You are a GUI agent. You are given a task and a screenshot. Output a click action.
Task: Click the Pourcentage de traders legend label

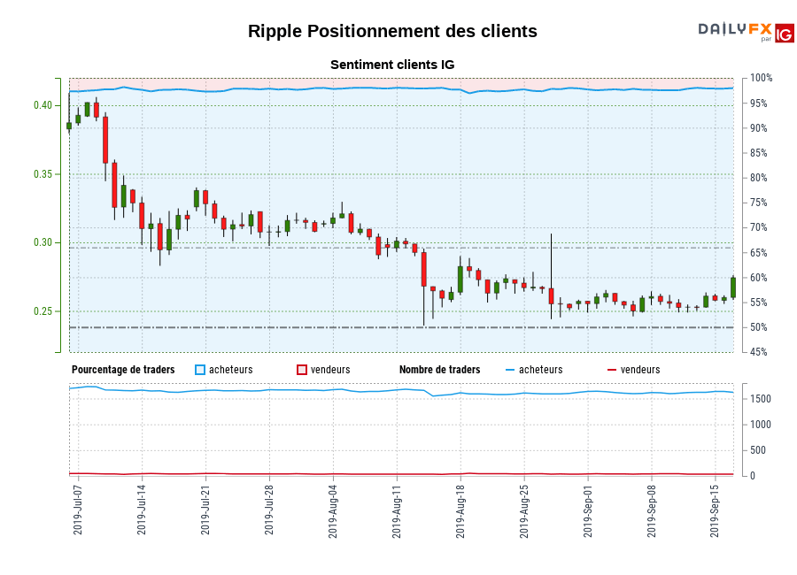[x=123, y=370]
